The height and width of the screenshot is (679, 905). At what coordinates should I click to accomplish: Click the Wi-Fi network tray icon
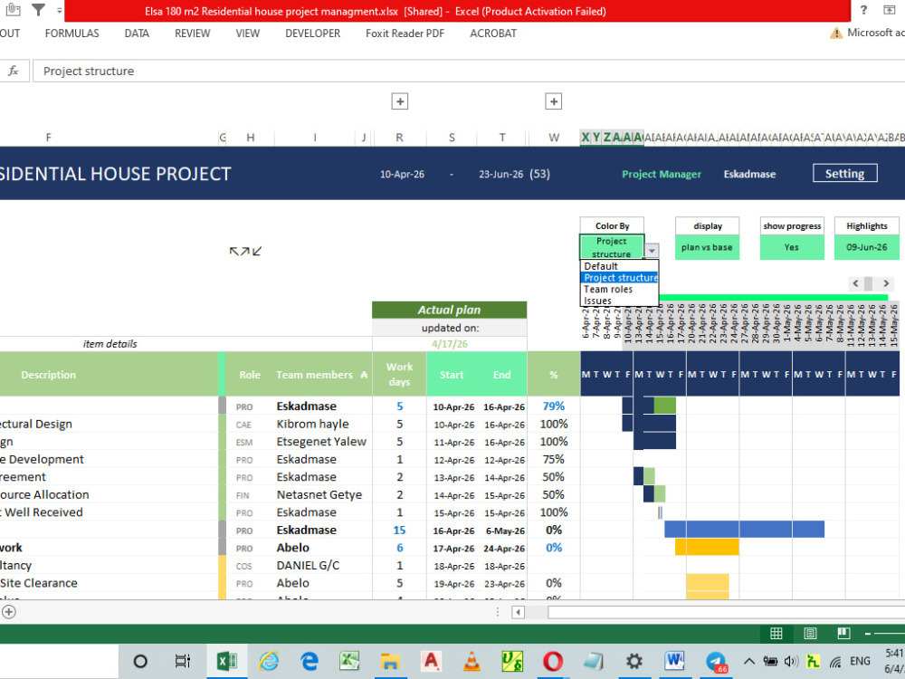point(835,662)
